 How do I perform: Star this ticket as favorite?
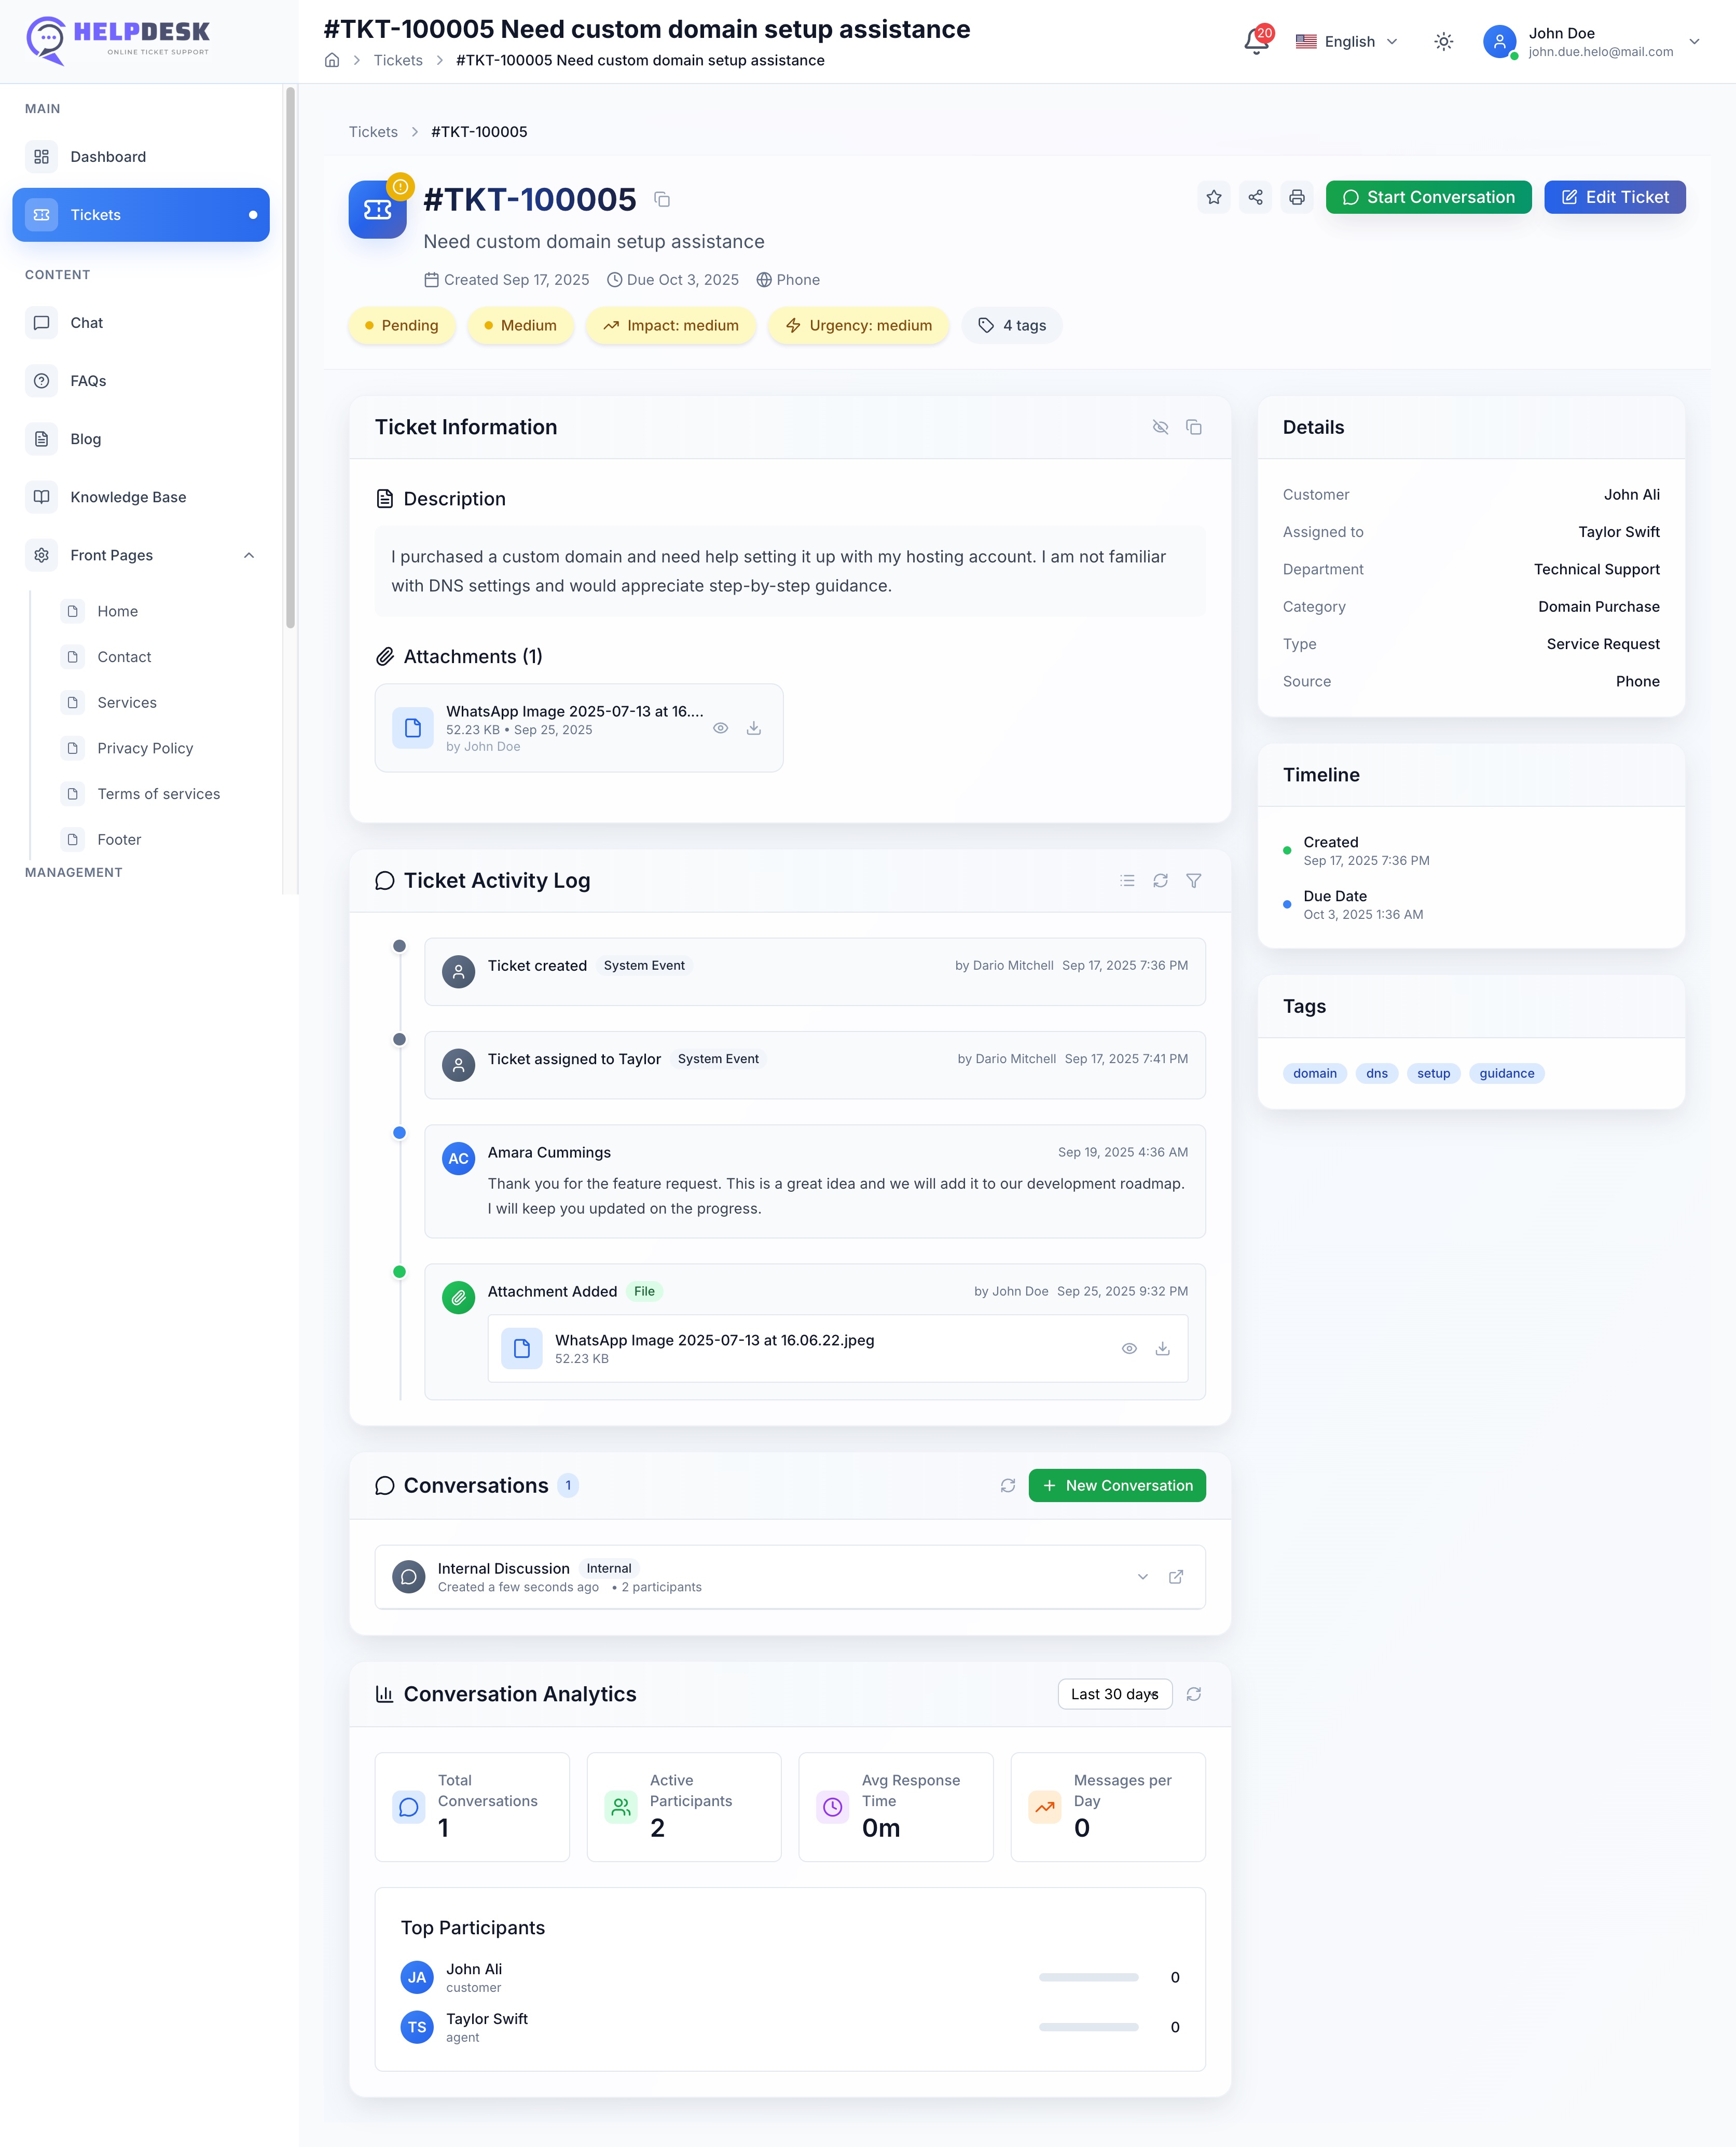(x=1213, y=197)
